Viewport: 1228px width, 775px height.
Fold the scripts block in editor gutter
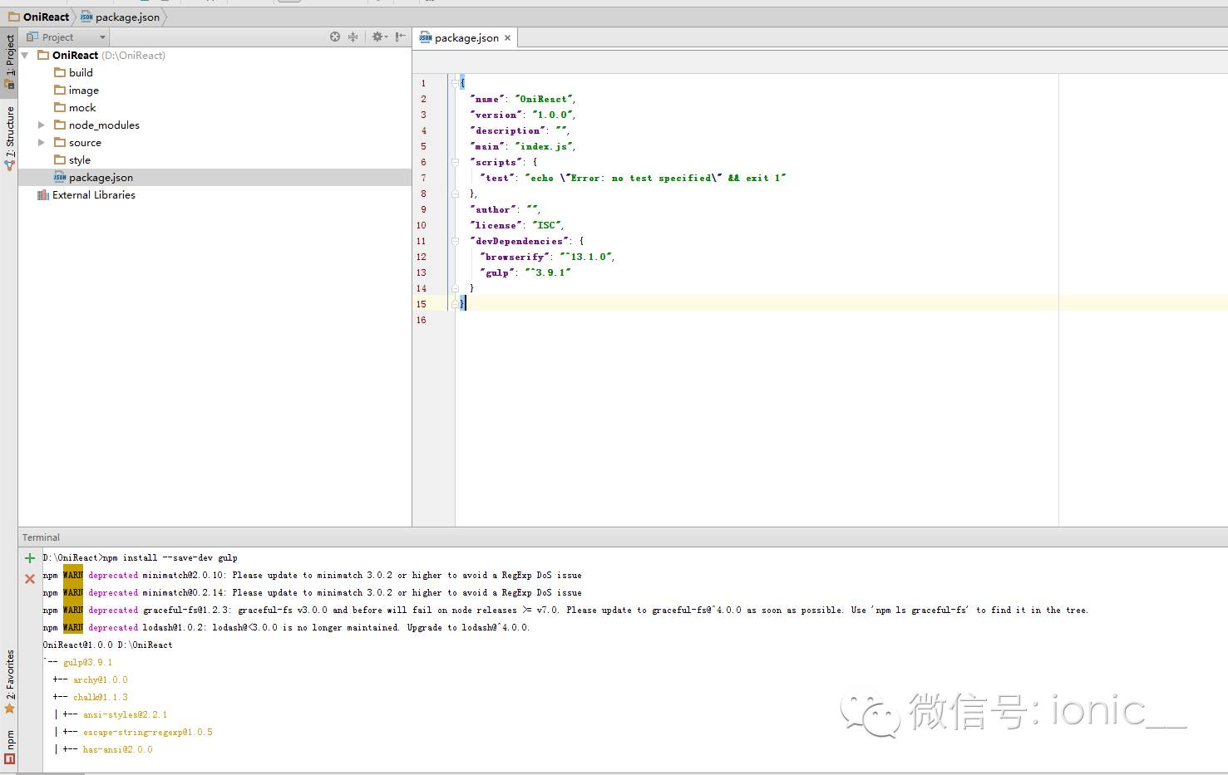[455, 162]
